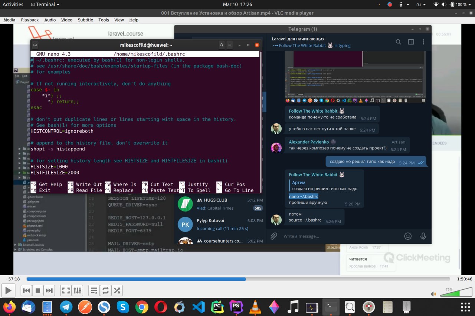The width and height of the screenshot is (475, 316).
Task: Open the Pylyp Kutovoi chat in Telegram
Action: (220, 224)
